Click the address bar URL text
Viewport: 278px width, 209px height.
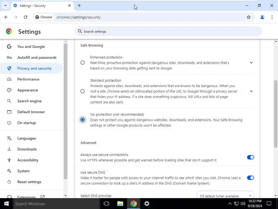78,17
